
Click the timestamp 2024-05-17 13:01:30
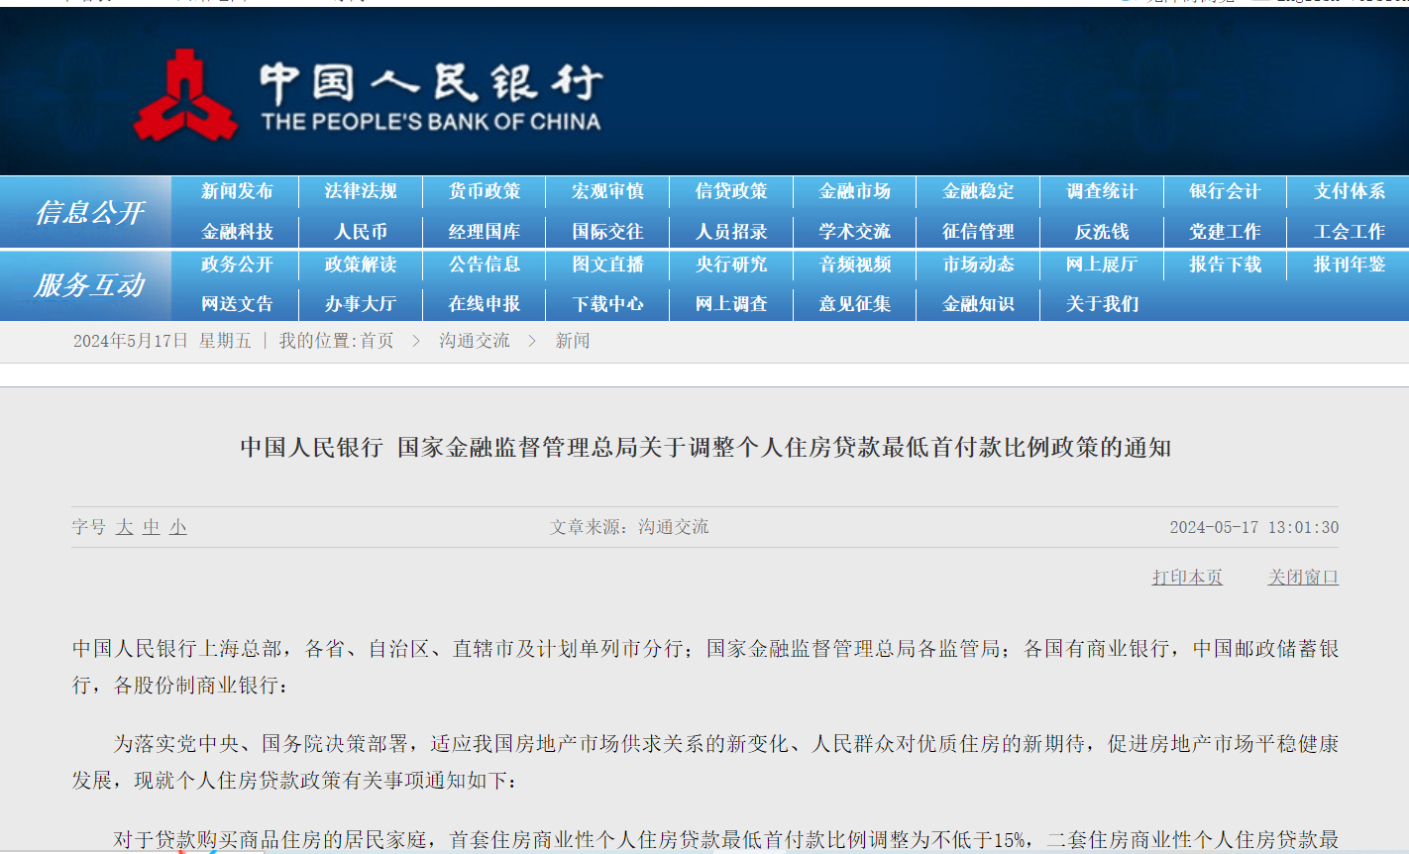pyautogui.click(x=1253, y=527)
